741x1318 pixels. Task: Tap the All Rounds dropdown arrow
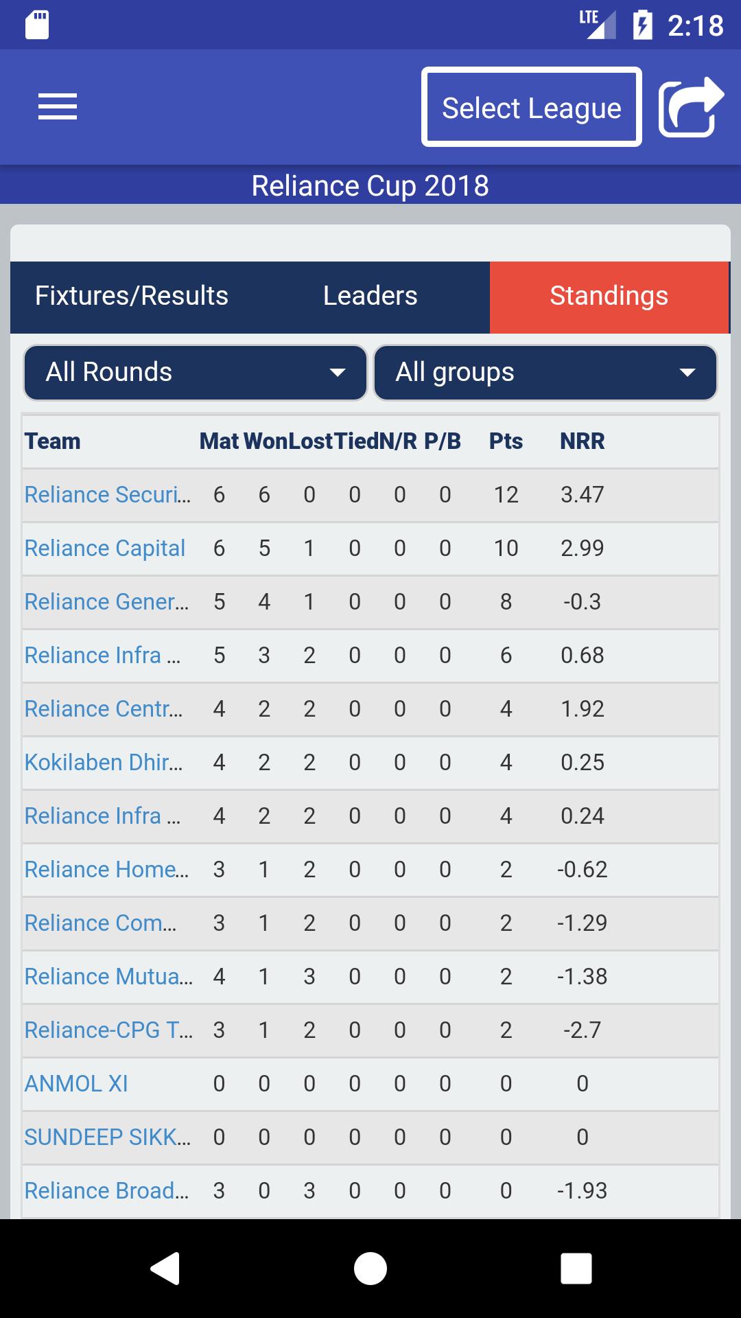coord(337,373)
